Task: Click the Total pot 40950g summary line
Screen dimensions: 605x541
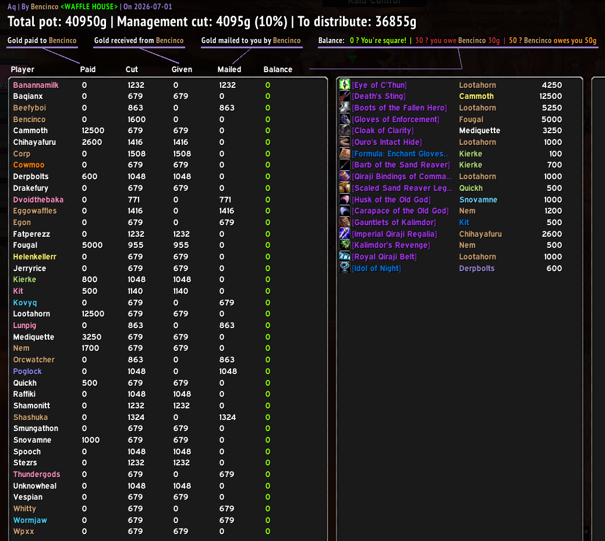Action: tap(57, 22)
